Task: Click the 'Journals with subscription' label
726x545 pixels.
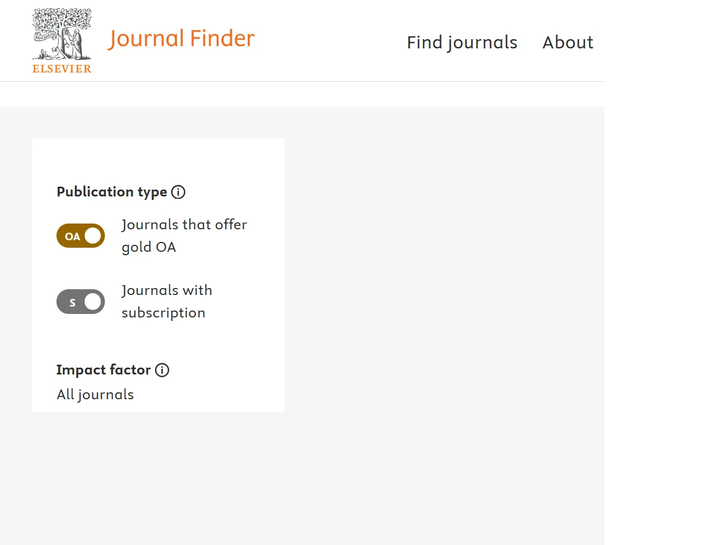Action: point(167,301)
